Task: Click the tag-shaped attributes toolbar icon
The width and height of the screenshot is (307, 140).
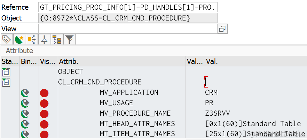Action: tap(7, 40)
